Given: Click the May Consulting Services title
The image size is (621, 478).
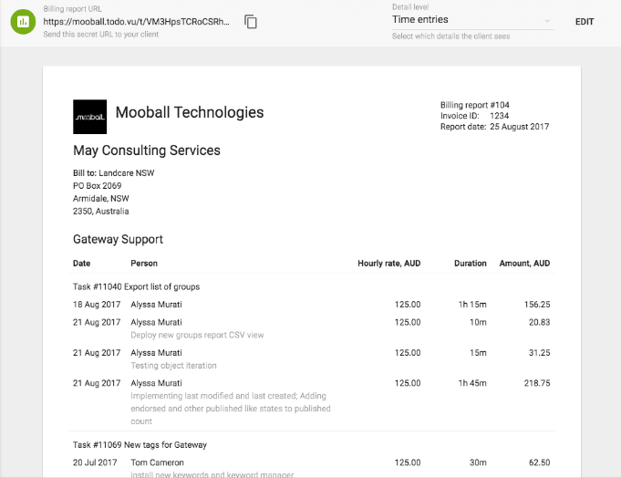Looking at the screenshot, I should pos(147,151).
